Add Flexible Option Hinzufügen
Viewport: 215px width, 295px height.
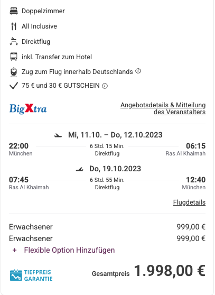[x=69, y=250]
